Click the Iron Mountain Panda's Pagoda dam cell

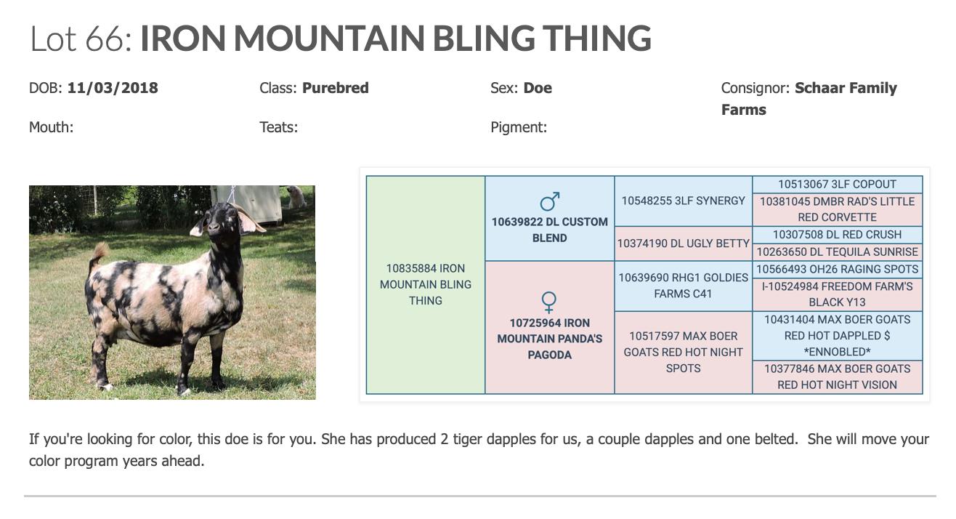[x=550, y=328]
